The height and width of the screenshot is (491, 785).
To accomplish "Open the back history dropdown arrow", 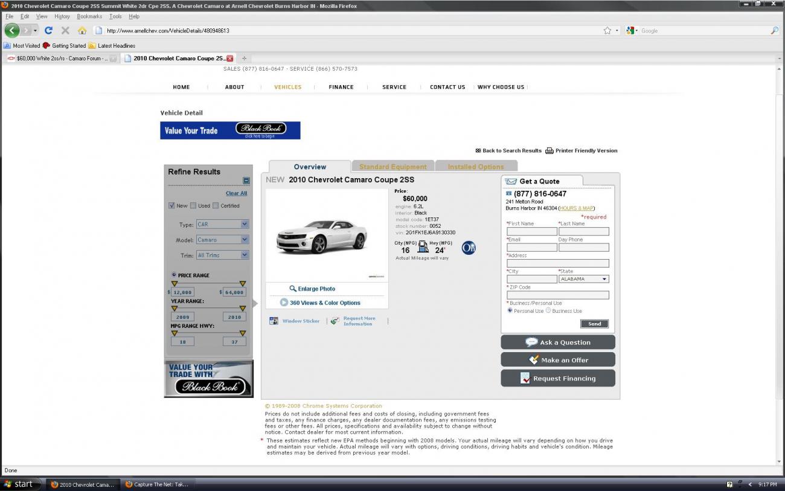I will (x=35, y=30).
